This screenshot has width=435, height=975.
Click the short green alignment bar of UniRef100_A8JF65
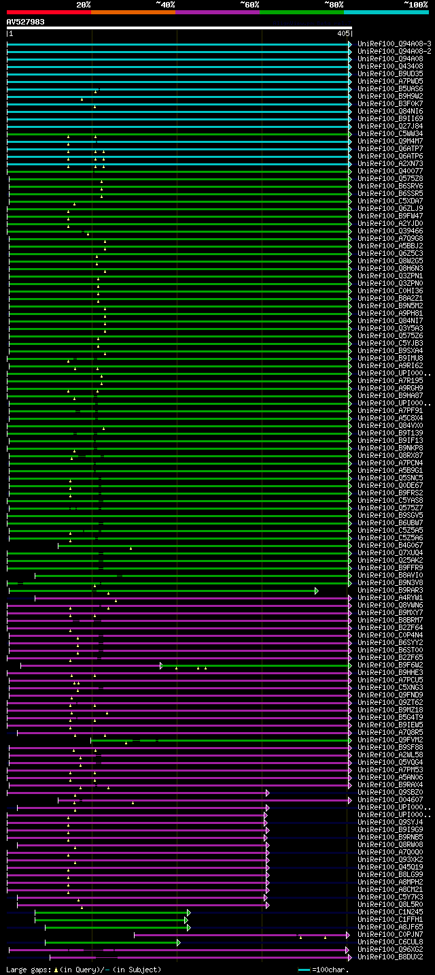click(x=117, y=927)
